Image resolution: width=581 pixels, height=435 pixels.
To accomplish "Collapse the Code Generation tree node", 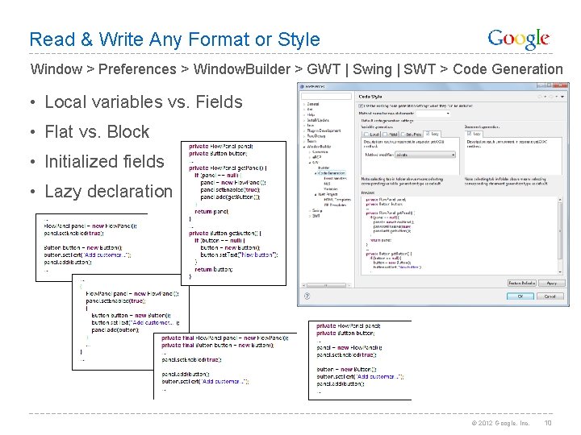I will tap(316, 172).
